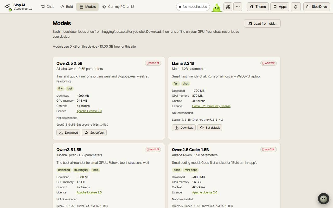
Task: Open Apache License 2.0 link for Qwen2.5 Coder 1.5B
Action: pyautogui.click(x=205, y=192)
